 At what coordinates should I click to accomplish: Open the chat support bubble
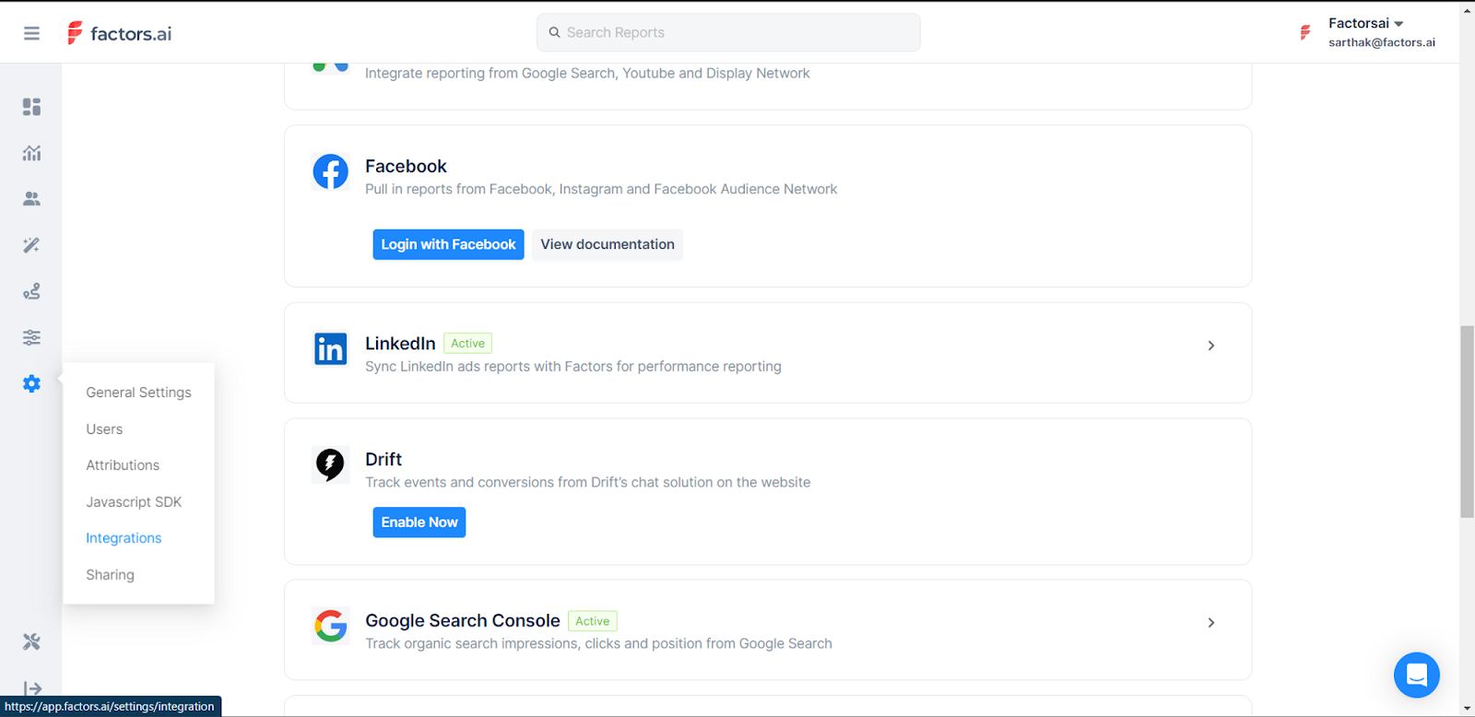tap(1417, 675)
